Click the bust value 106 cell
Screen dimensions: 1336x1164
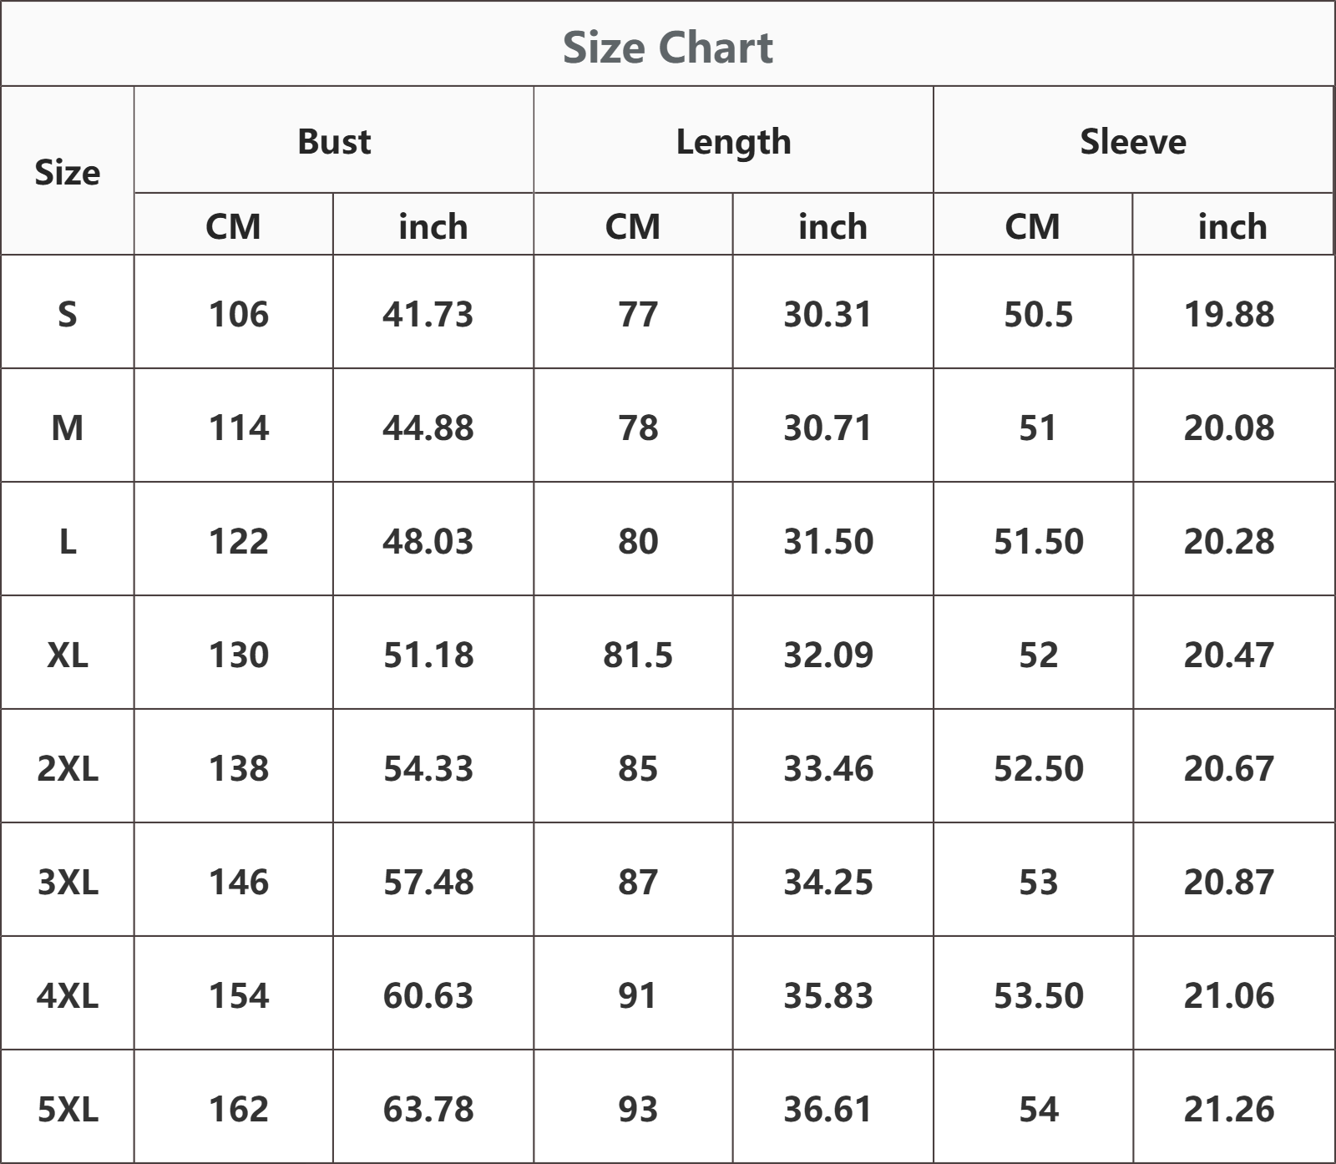[x=234, y=312]
